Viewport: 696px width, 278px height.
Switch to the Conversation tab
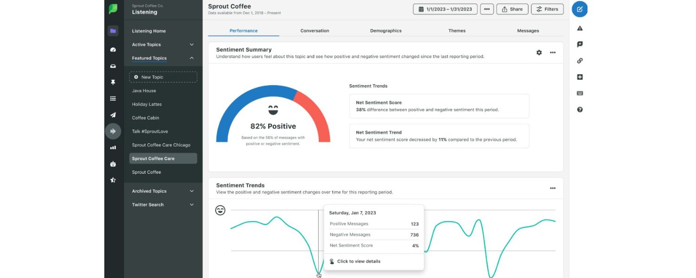[x=315, y=31]
